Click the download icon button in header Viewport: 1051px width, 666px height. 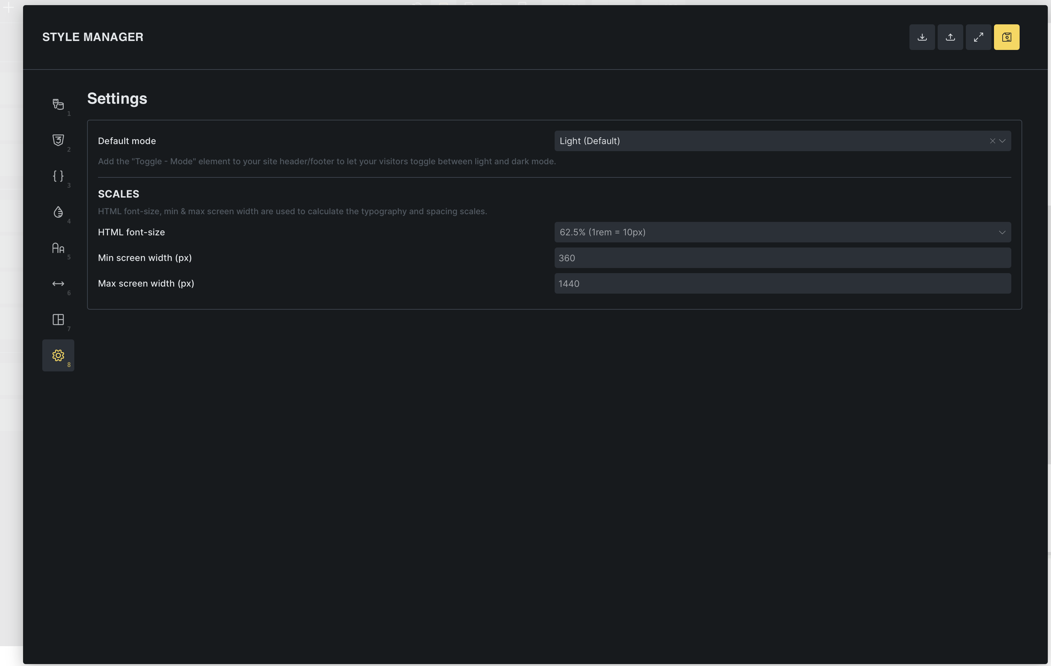[x=922, y=37]
